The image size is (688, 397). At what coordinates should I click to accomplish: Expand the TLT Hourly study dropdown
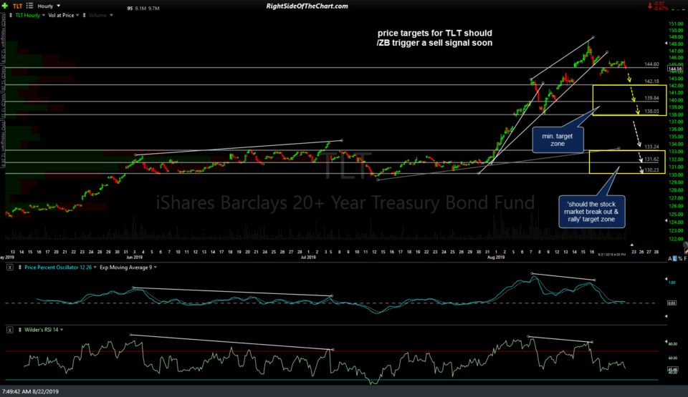pos(44,15)
